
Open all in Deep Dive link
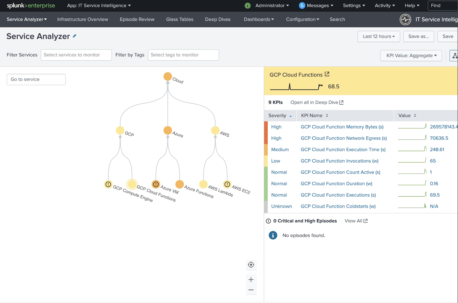(x=317, y=102)
